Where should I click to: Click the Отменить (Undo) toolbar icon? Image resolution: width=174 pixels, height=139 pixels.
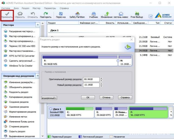tap(33, 15)
